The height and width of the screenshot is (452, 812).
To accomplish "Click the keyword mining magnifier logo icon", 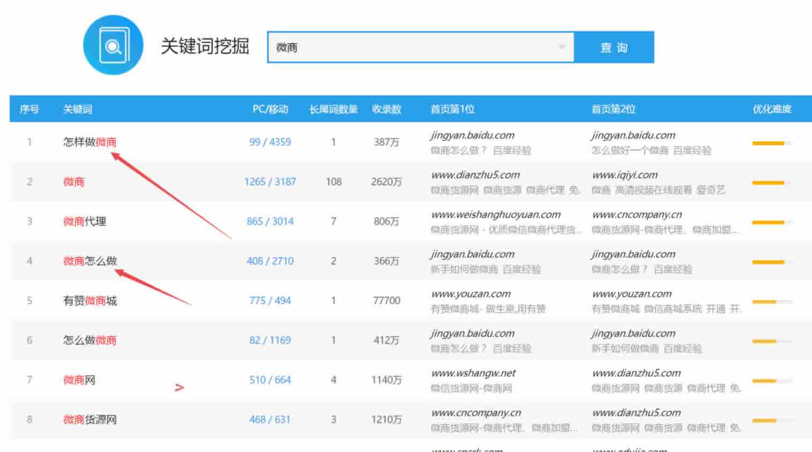I will tap(113, 46).
